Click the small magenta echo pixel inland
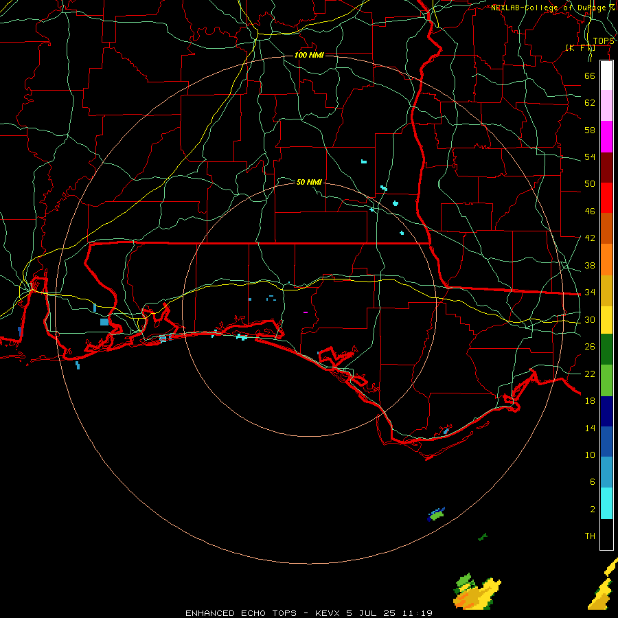This screenshot has width=618, height=618. coord(306,312)
